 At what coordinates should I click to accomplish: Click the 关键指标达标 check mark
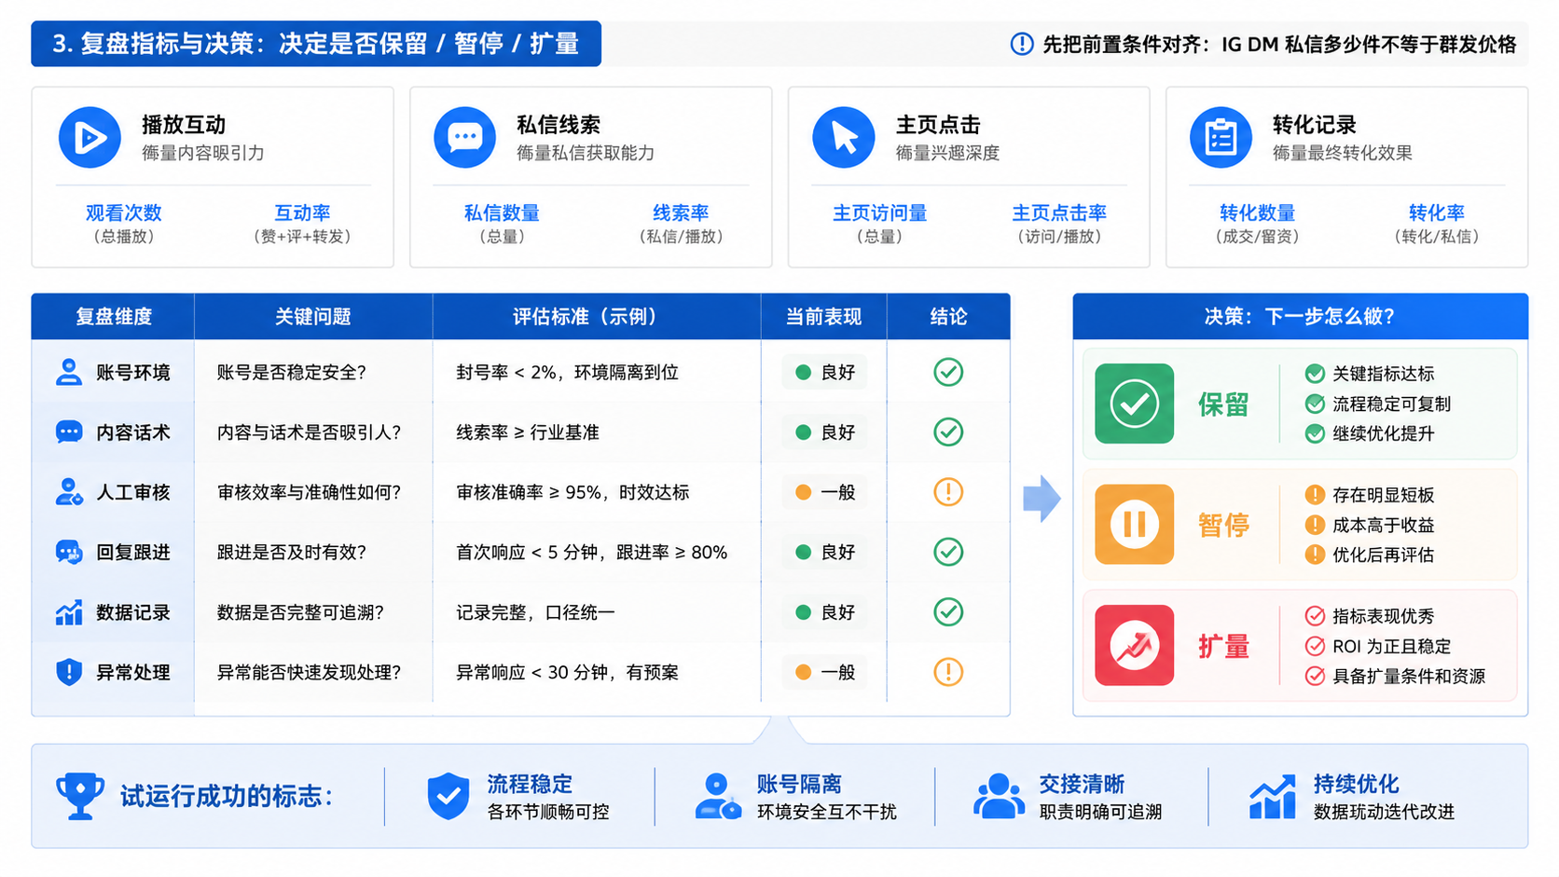click(1315, 374)
